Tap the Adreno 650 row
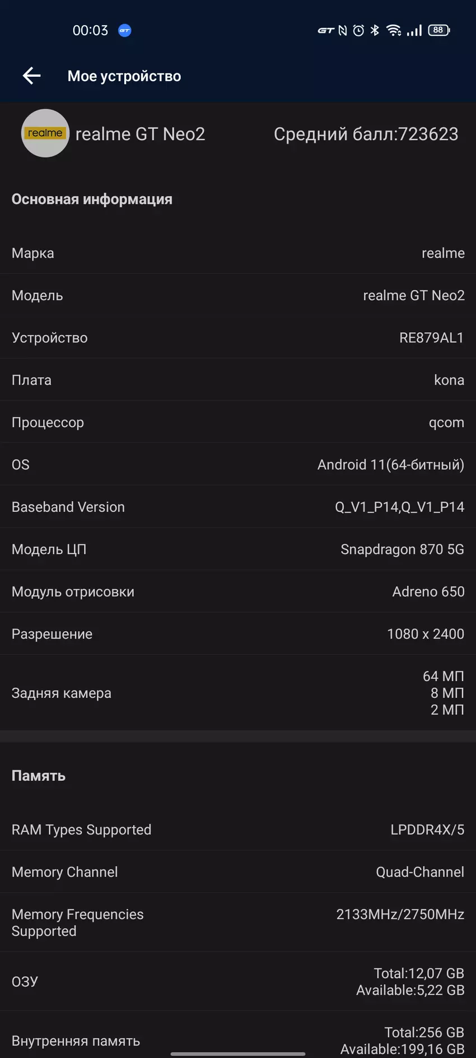 (x=238, y=591)
